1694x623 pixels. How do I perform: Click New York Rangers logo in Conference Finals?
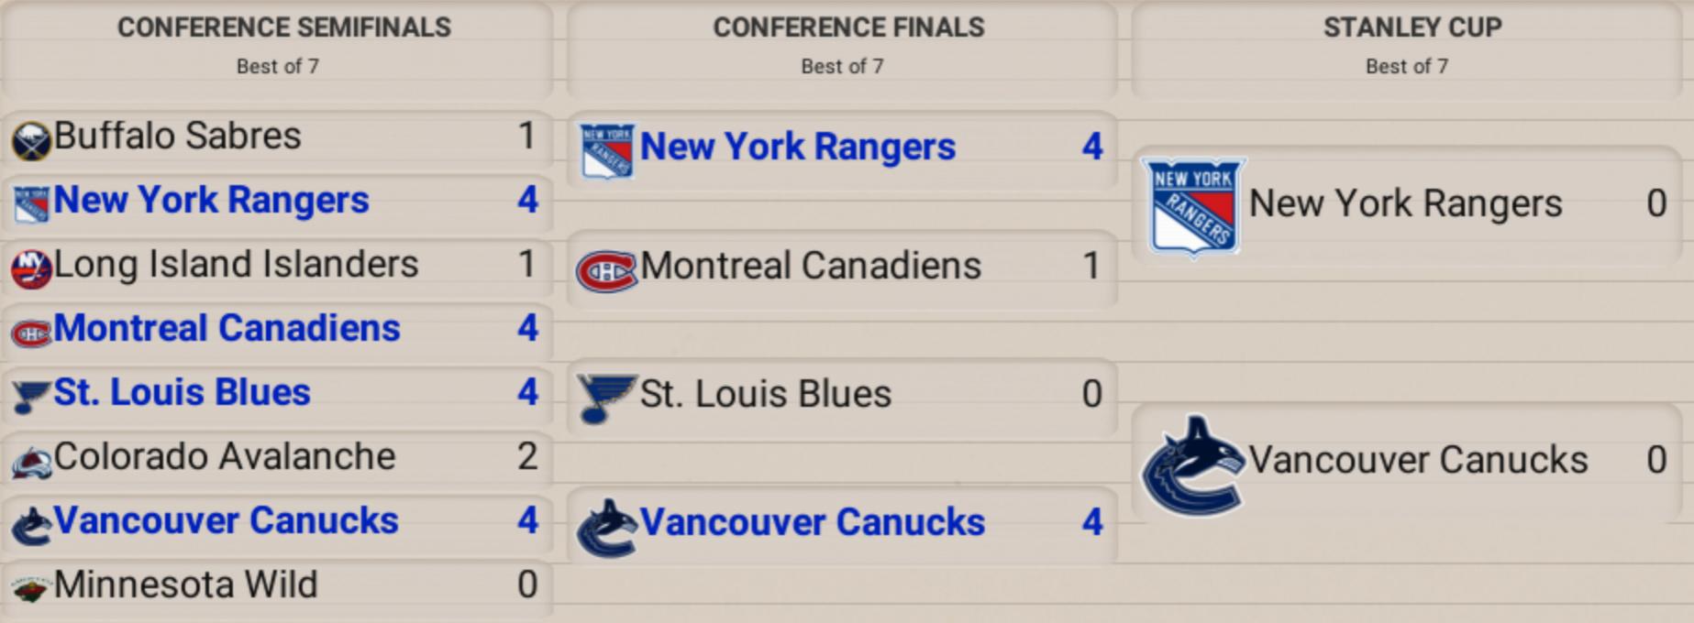click(x=606, y=150)
